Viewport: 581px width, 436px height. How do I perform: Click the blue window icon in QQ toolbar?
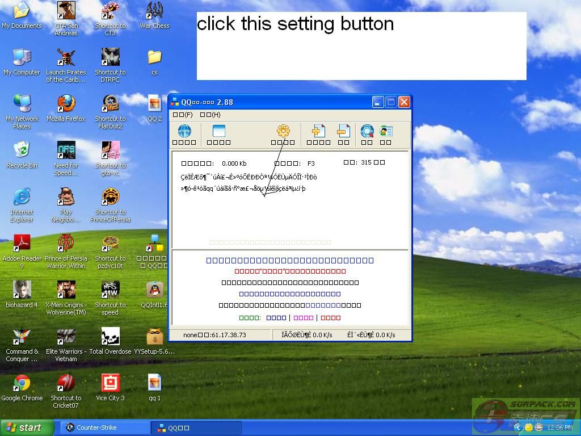click(x=218, y=131)
